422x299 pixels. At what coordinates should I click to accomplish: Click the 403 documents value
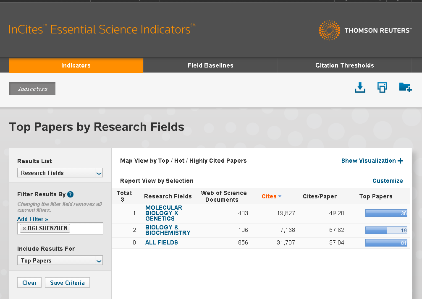click(x=243, y=213)
